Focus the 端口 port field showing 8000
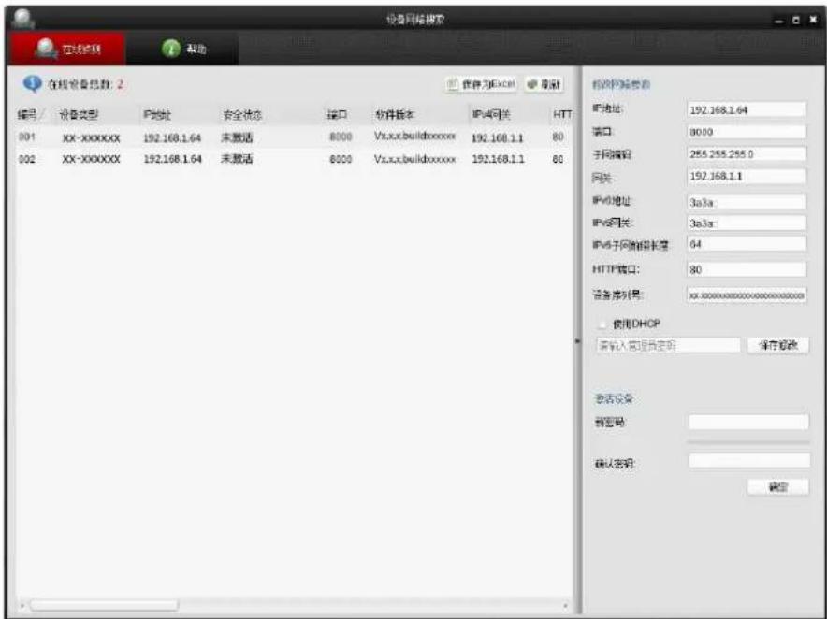This screenshot has height=619, width=827. [747, 132]
